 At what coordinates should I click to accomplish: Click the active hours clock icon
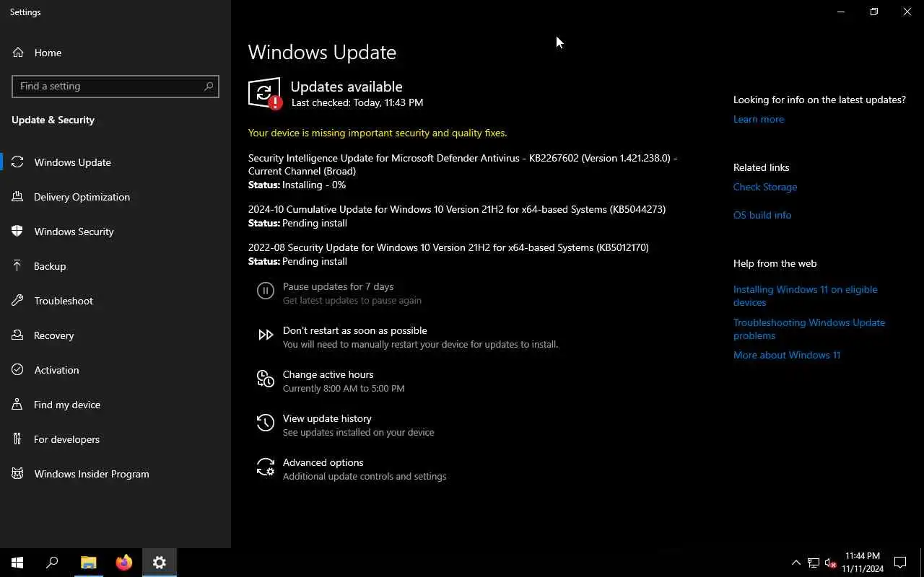tap(266, 379)
